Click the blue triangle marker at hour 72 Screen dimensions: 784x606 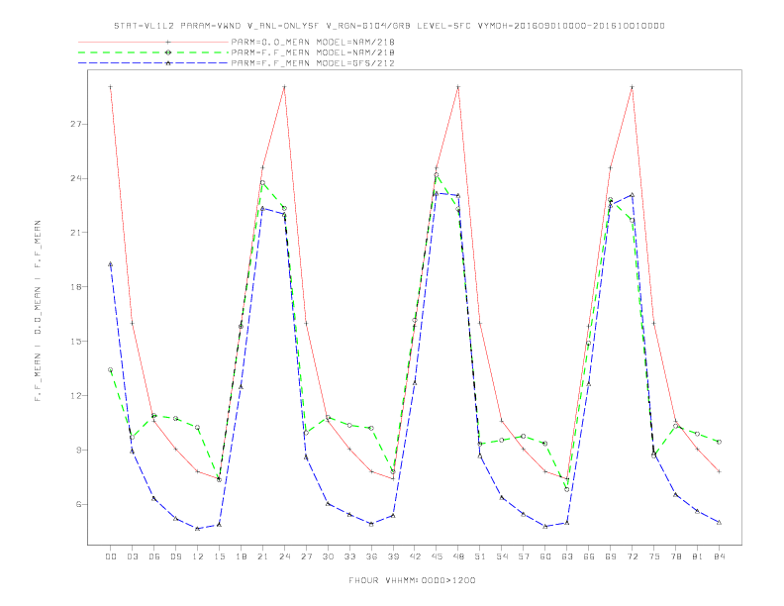[633, 194]
